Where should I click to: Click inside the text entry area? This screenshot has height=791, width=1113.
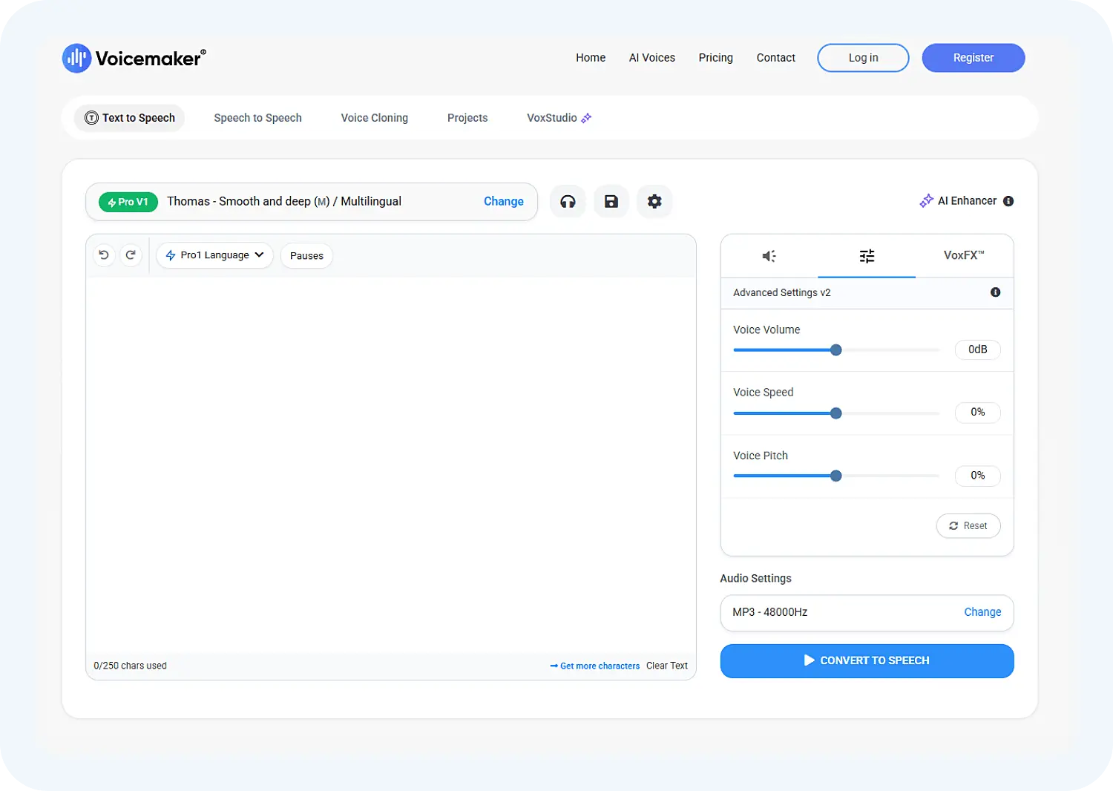pos(391,460)
